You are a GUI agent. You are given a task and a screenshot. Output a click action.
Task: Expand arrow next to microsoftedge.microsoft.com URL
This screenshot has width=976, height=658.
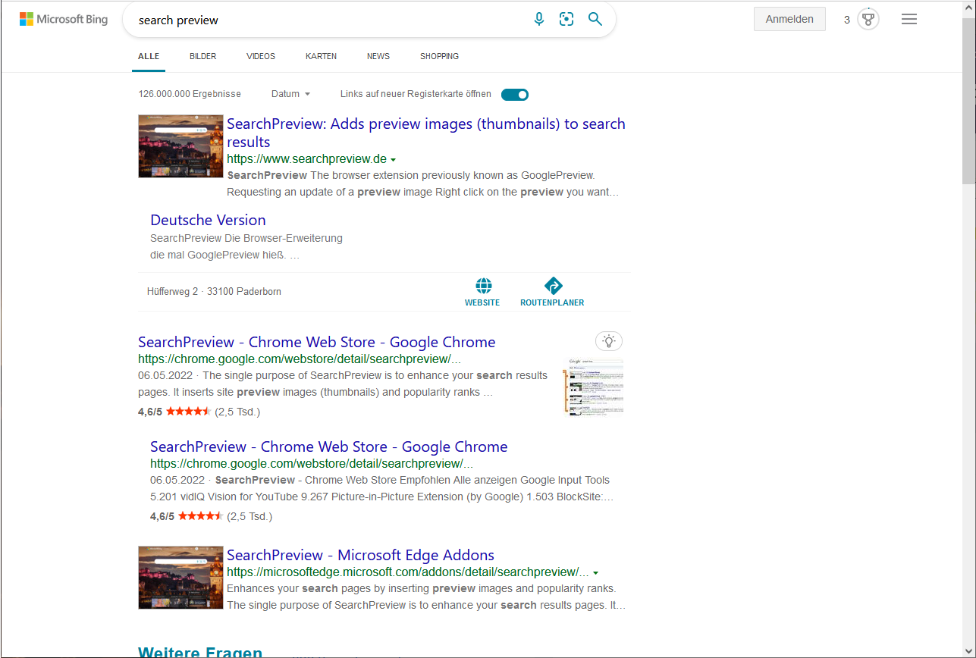tap(596, 573)
